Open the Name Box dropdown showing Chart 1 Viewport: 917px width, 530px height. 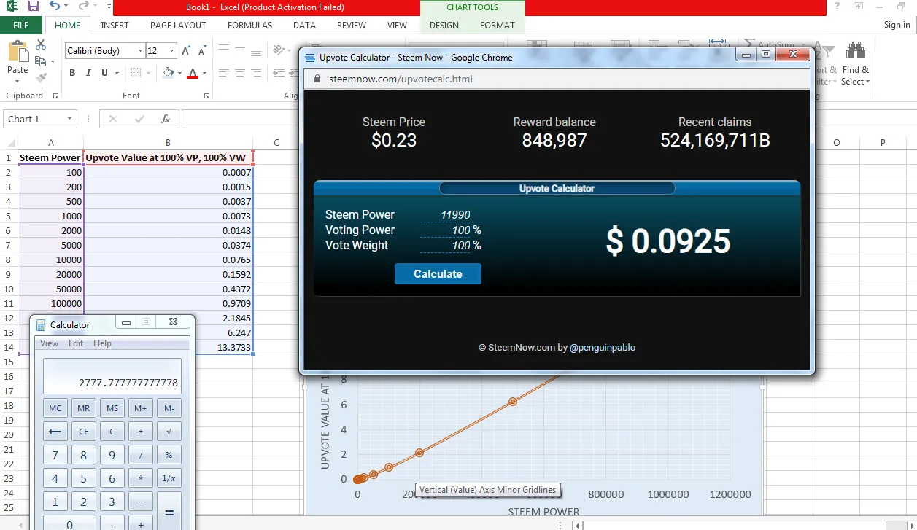click(x=69, y=119)
